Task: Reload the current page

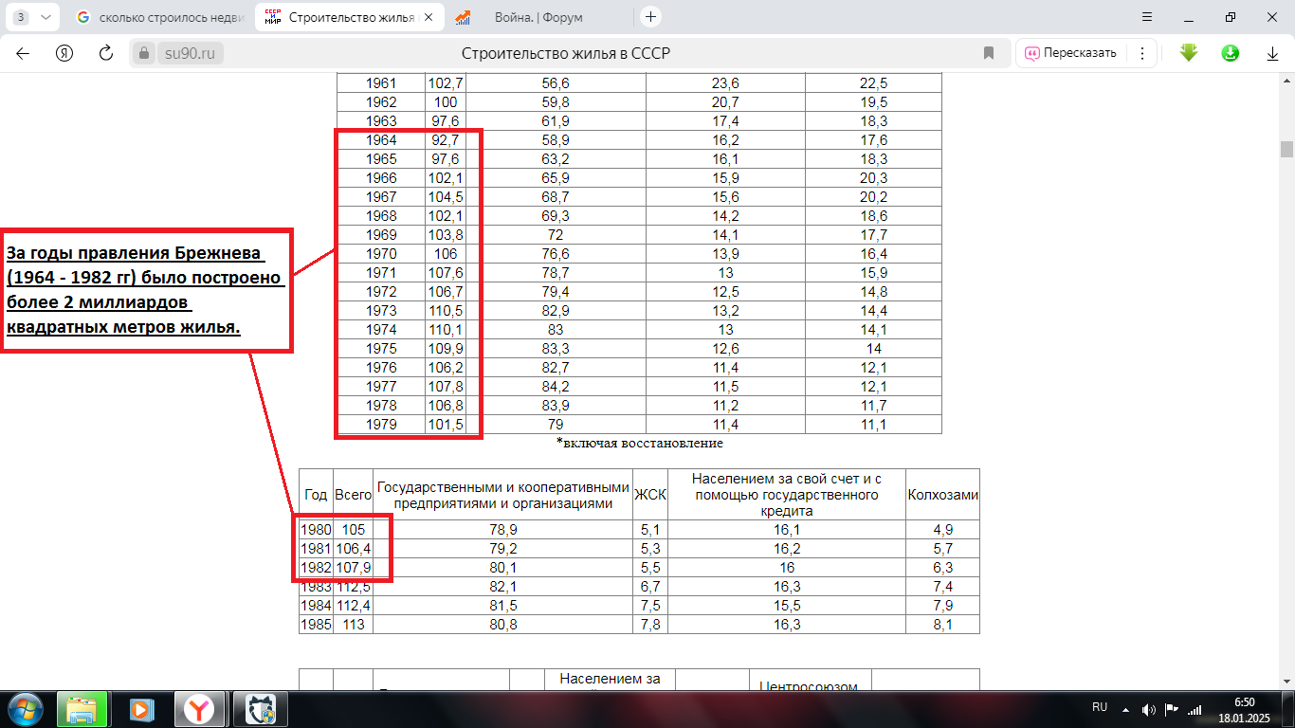Action: point(106,53)
